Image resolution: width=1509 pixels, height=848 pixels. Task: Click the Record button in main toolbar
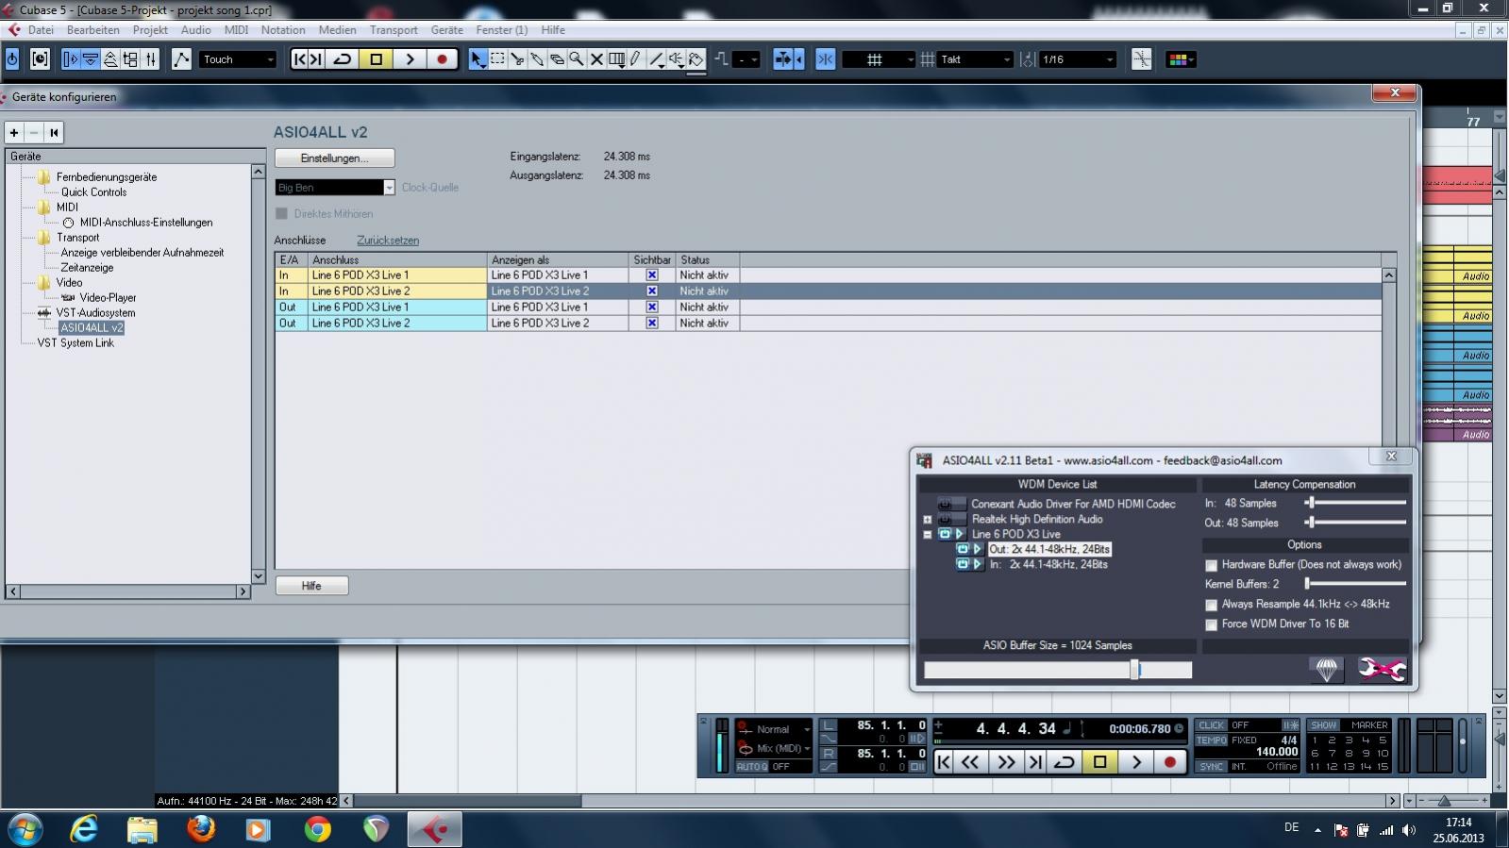pyautogui.click(x=441, y=59)
